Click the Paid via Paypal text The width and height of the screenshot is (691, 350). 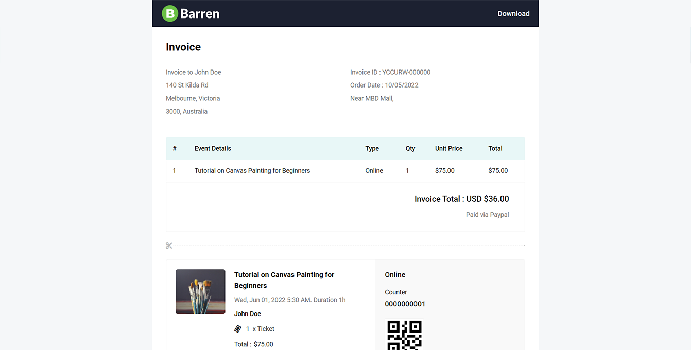[x=487, y=215]
